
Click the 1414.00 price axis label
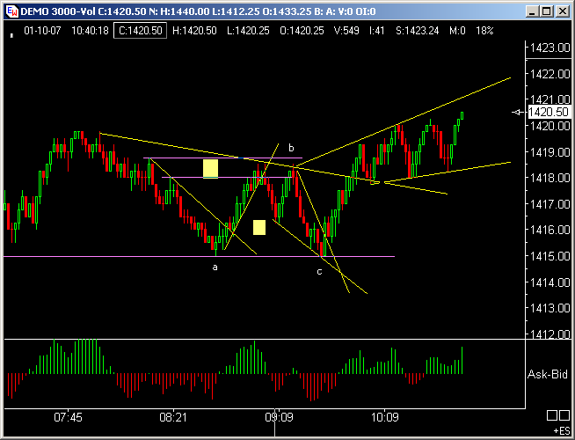point(550,282)
